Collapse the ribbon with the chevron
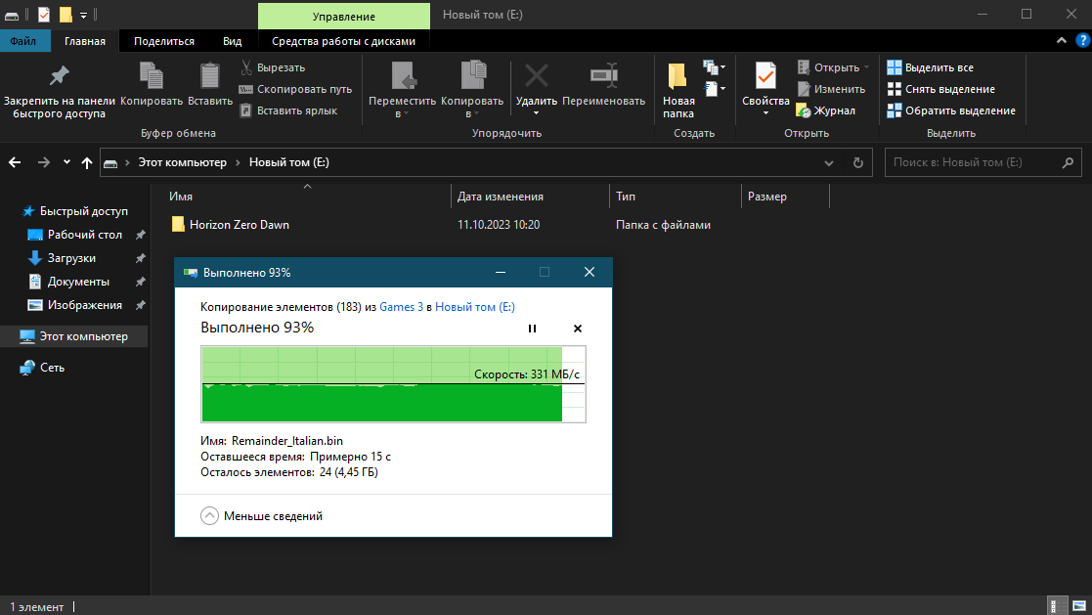Screen dimensions: 1092x615 [1062, 40]
